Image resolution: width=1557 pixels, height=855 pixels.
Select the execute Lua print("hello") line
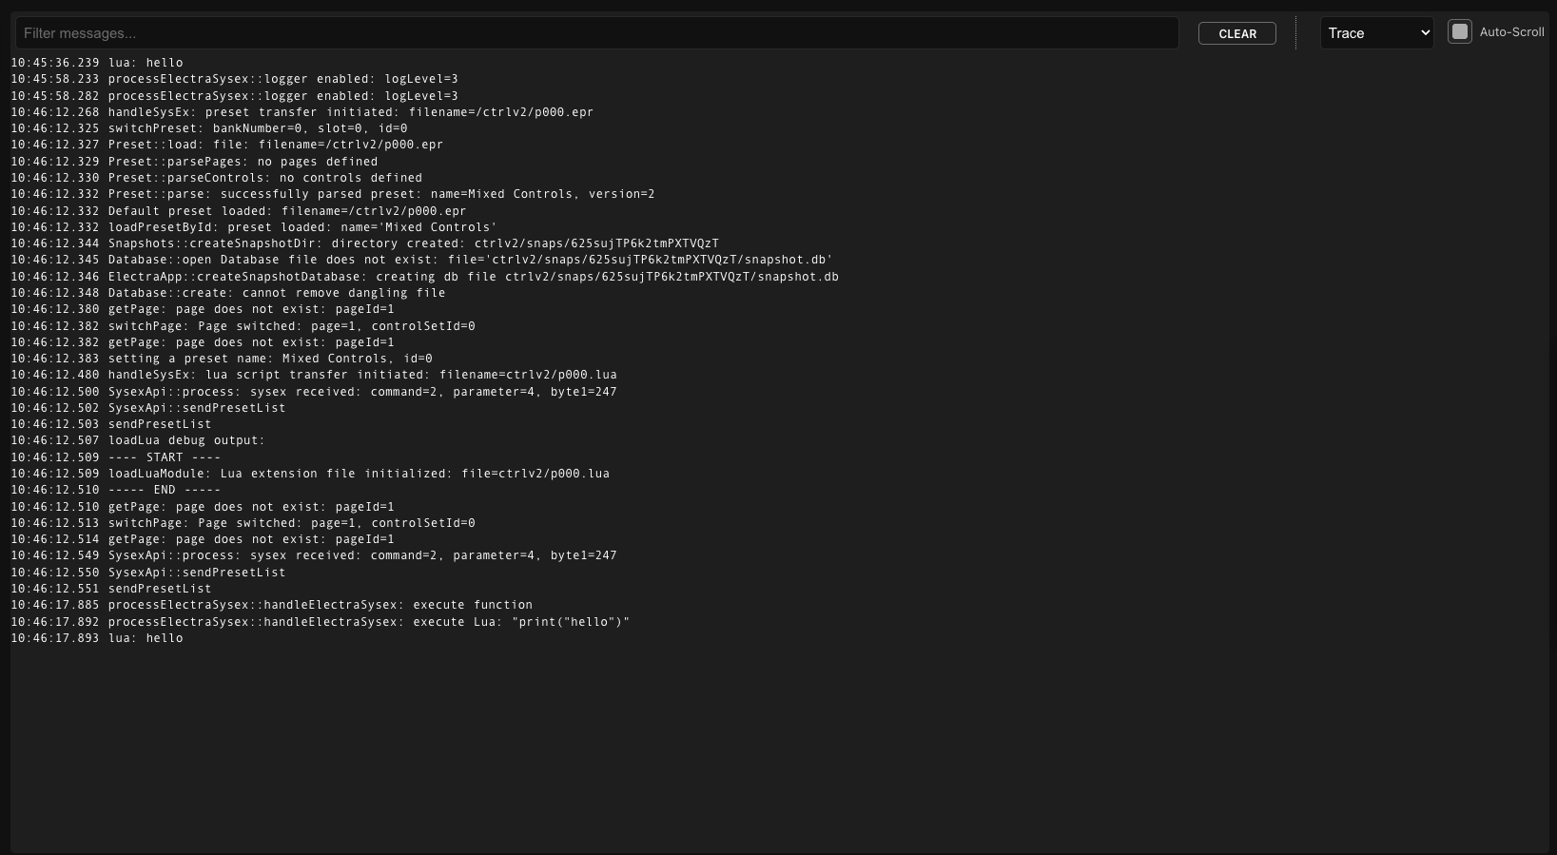click(321, 622)
